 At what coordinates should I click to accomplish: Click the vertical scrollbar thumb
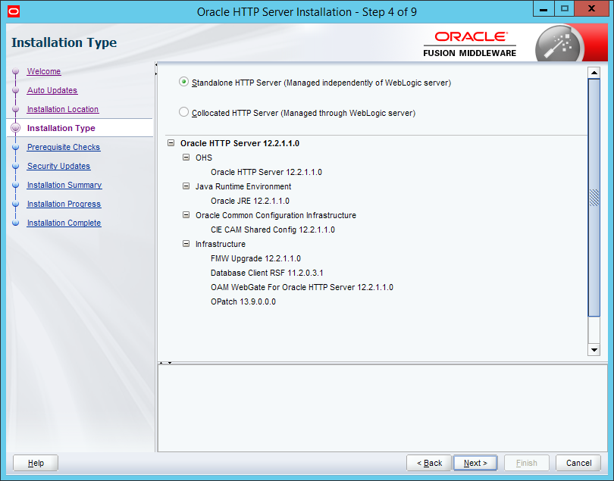click(594, 197)
